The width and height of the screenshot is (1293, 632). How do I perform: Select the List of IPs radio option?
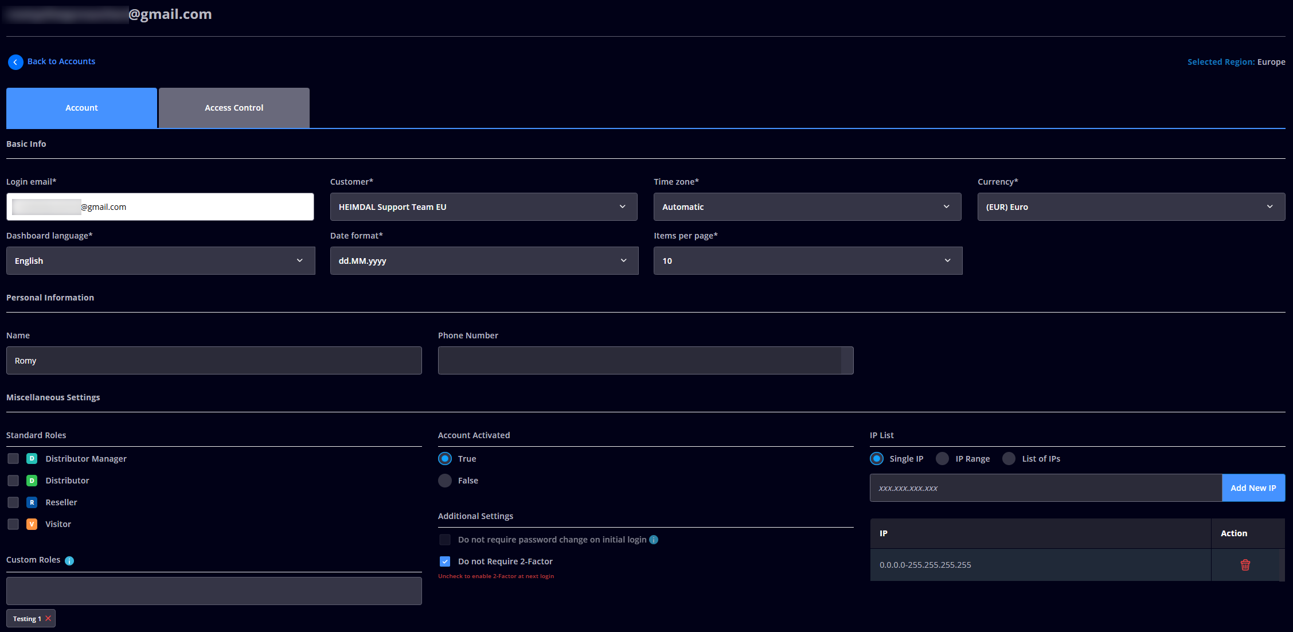coord(1009,459)
